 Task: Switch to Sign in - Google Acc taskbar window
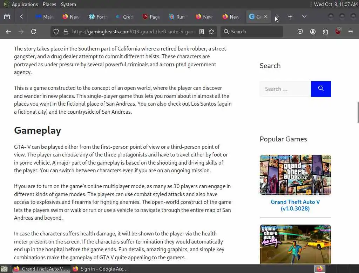point(100,269)
